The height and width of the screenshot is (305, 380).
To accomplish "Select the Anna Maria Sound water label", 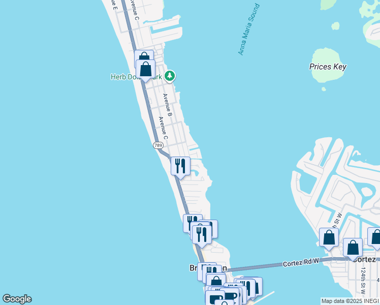I will tap(249, 29).
